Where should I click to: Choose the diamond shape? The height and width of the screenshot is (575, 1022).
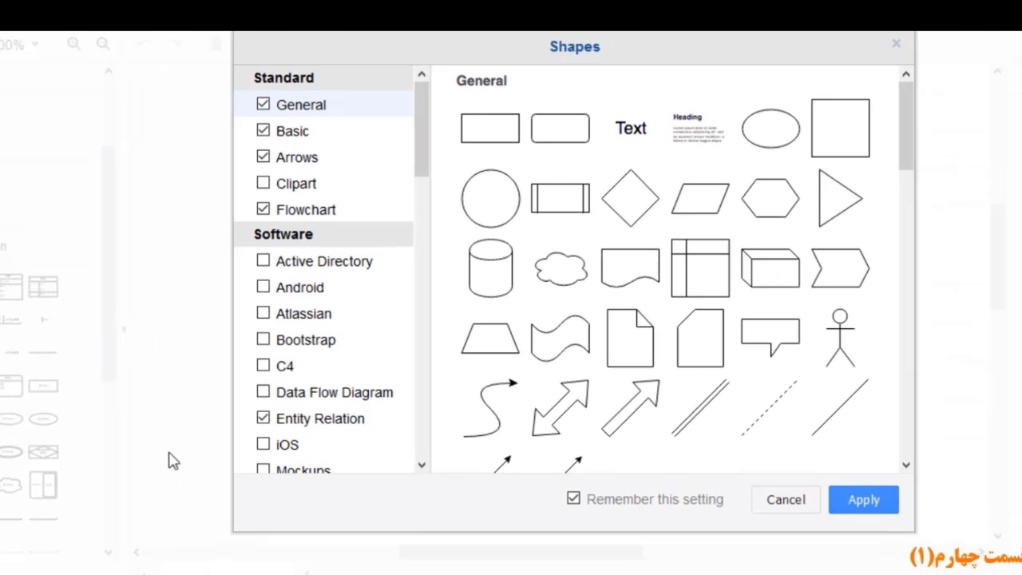[630, 198]
